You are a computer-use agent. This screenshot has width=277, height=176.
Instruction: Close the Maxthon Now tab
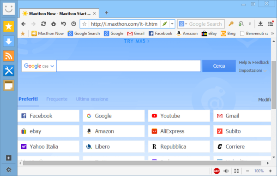pos(95,13)
